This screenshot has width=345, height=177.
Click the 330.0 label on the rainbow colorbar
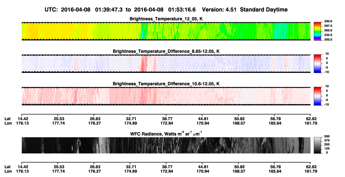coord(328,21)
